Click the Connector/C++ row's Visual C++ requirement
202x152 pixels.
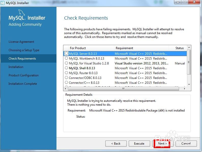click(x=141, y=83)
